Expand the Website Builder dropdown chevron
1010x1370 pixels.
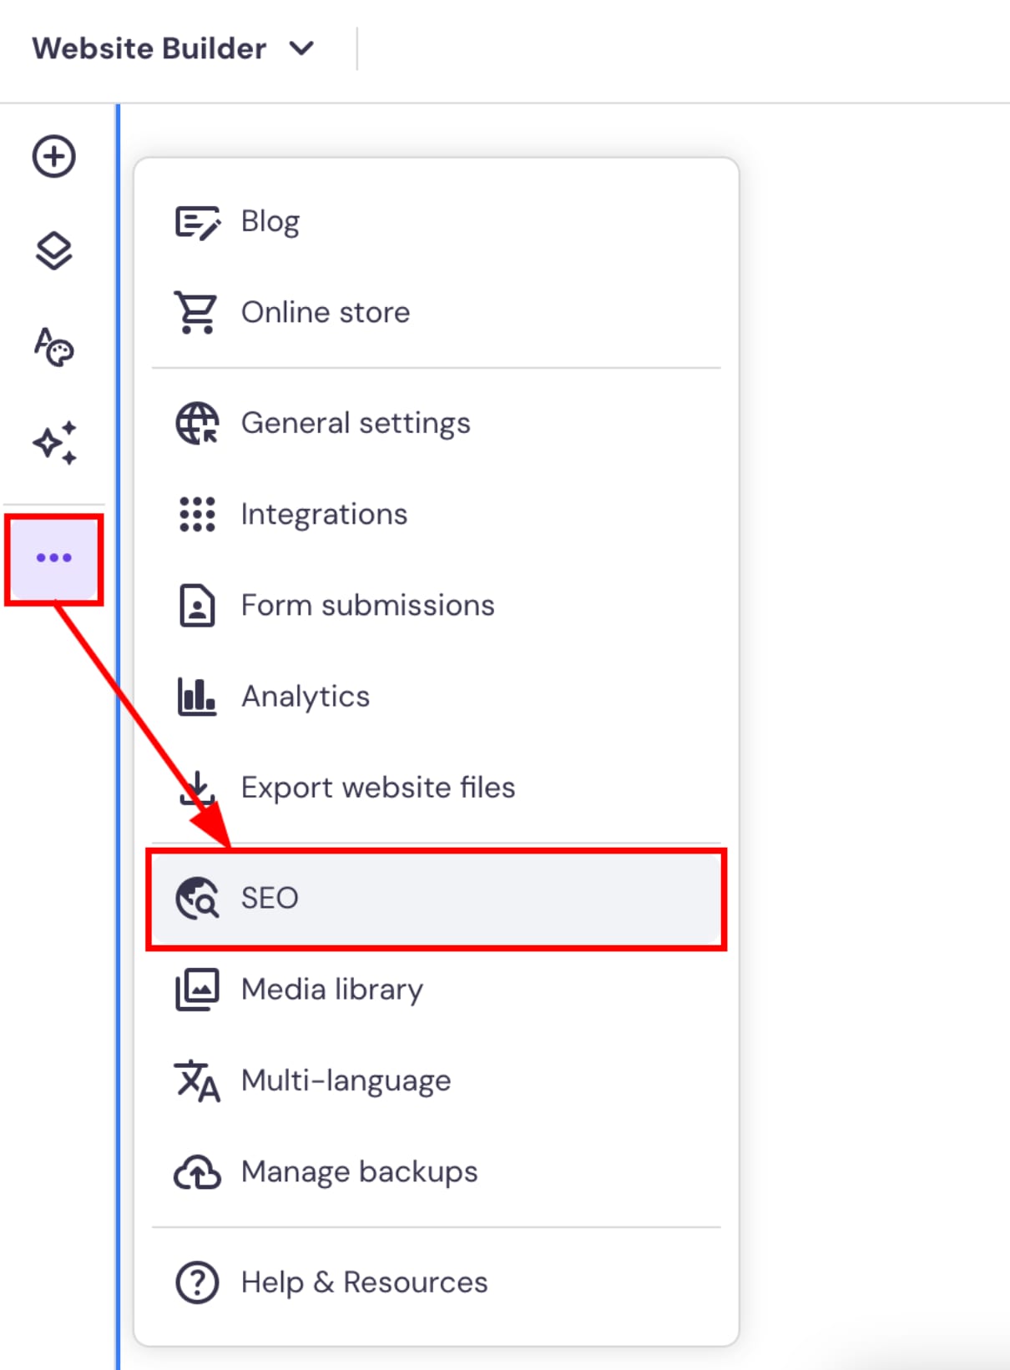(x=301, y=48)
